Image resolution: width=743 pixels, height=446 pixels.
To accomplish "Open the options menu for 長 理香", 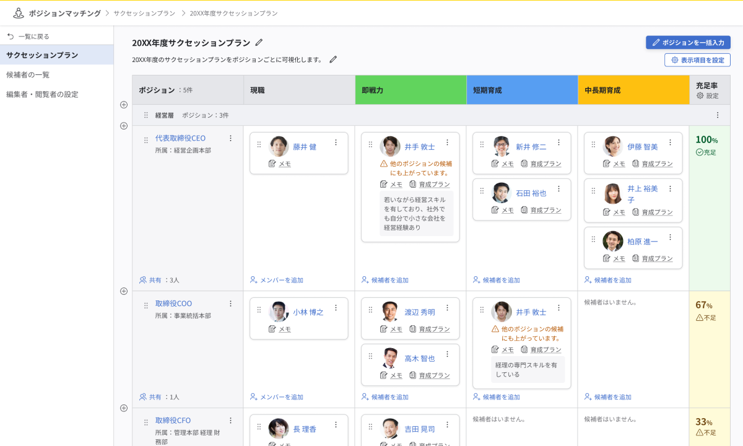I will coord(336,425).
